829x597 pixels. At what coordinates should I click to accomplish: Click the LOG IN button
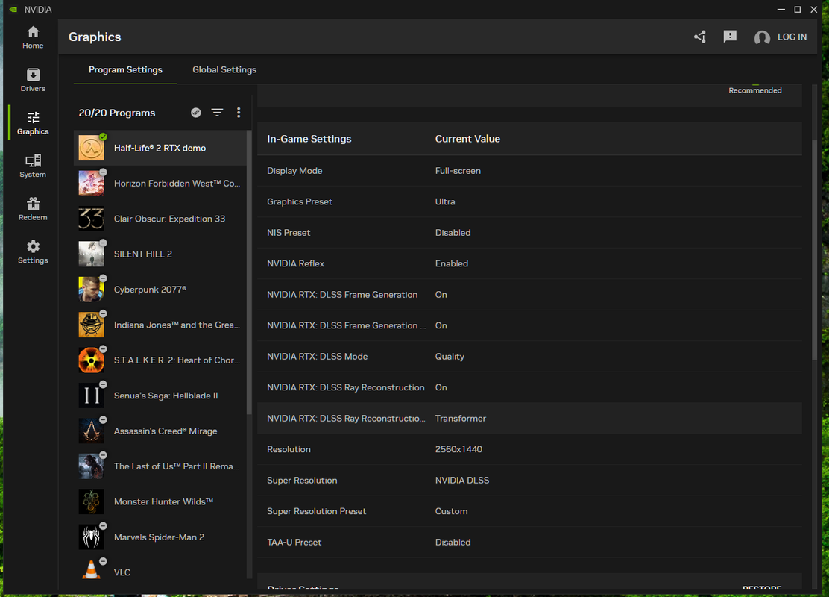pos(792,37)
